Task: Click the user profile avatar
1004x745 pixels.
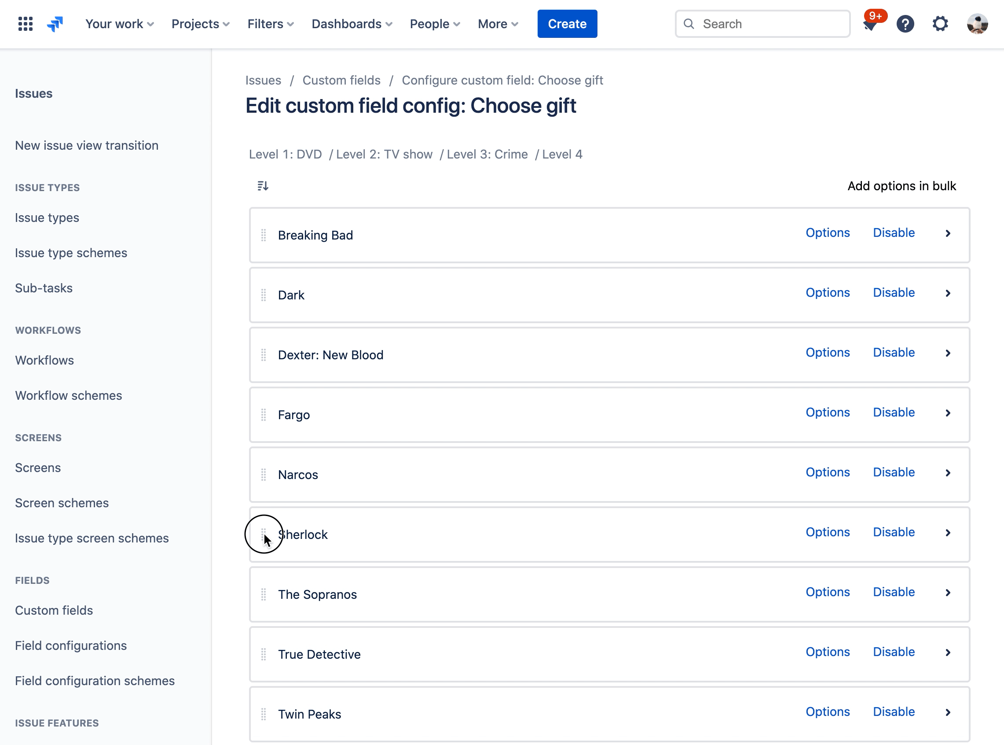Action: (977, 24)
